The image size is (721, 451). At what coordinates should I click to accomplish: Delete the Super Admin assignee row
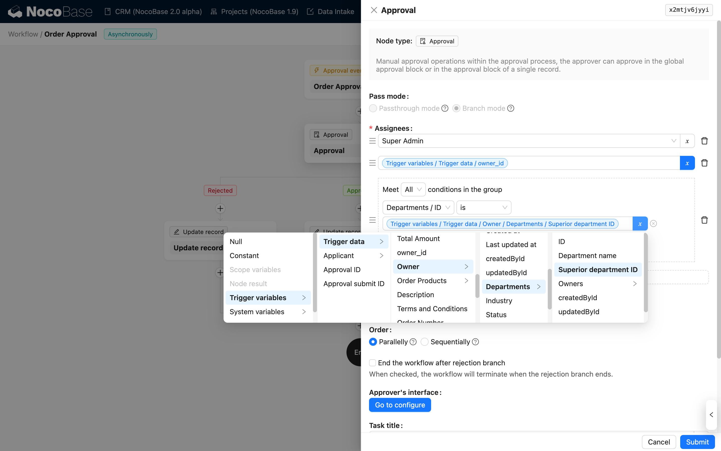point(704,141)
